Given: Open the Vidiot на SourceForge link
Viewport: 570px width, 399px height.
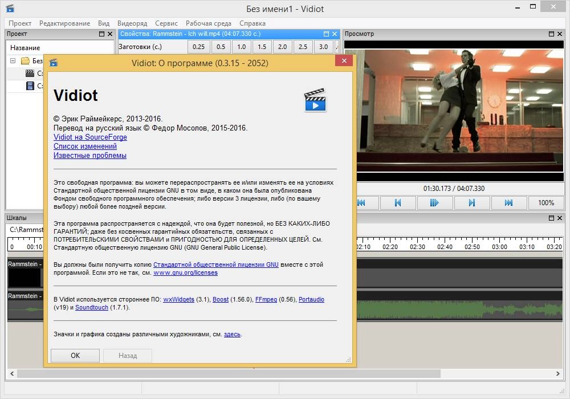Looking at the screenshot, I should pos(90,137).
